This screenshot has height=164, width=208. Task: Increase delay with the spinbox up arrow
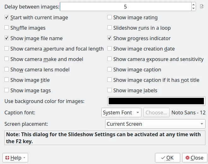[x=193, y=4]
